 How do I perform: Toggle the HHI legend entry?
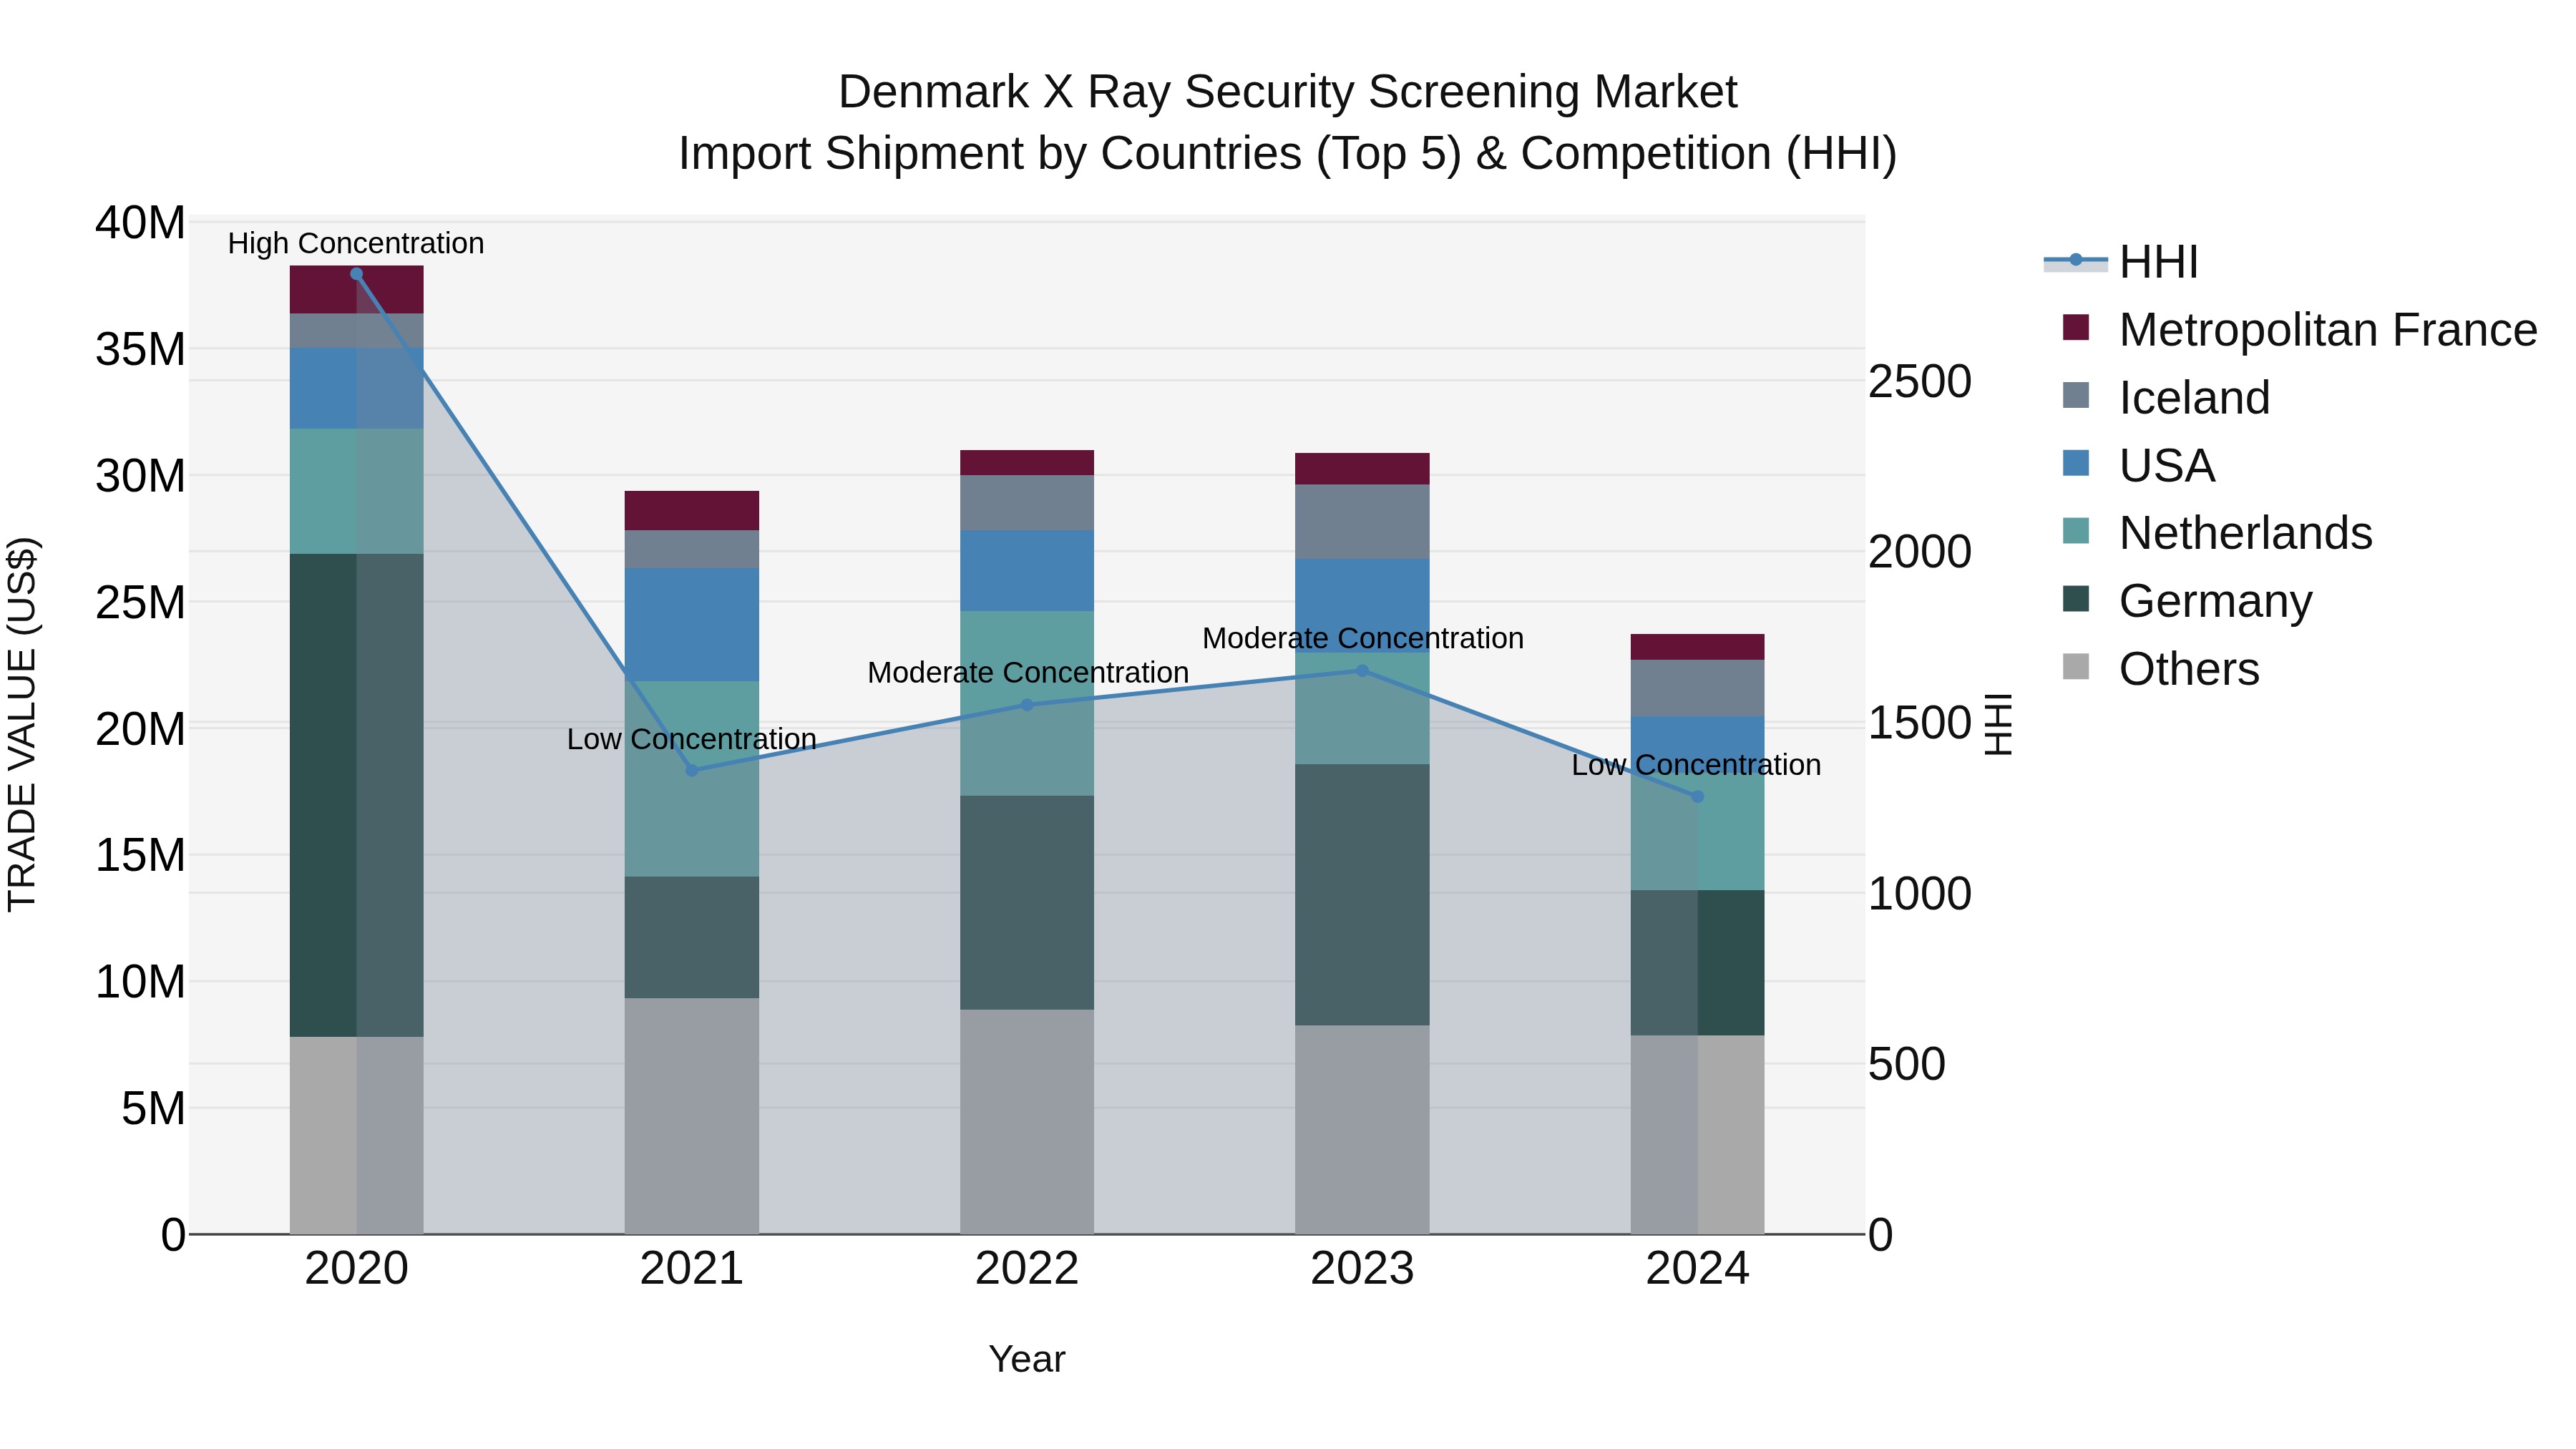tap(2121, 262)
